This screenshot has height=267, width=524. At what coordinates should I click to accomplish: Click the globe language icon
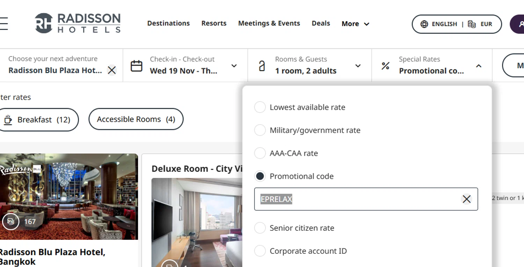[x=424, y=24]
